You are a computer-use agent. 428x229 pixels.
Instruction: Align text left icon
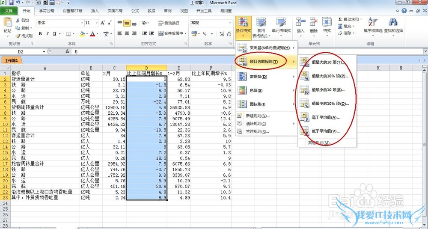[x=120, y=33]
